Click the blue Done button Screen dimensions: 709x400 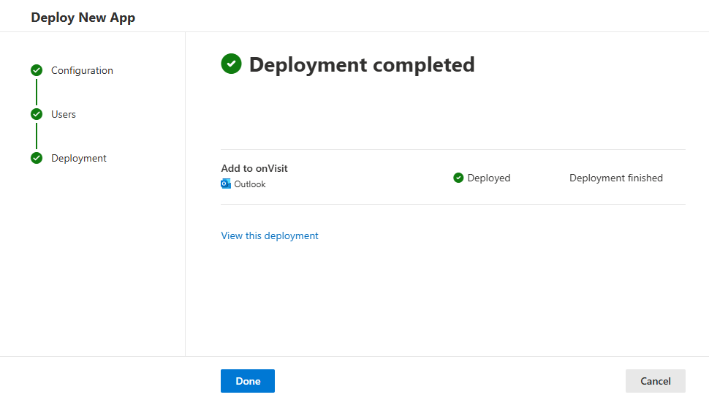[248, 381]
